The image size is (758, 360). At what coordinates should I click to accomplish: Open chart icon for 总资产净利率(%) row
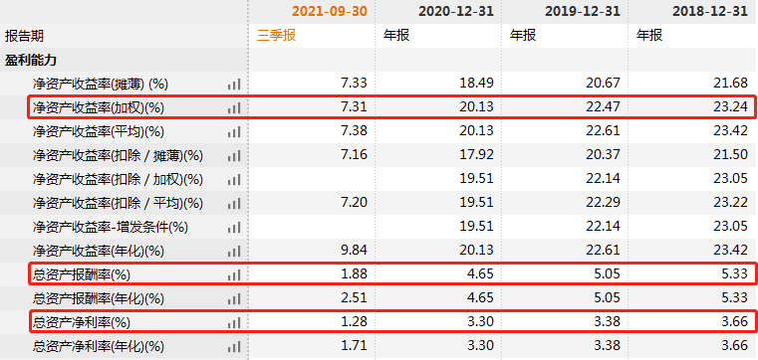(234, 323)
